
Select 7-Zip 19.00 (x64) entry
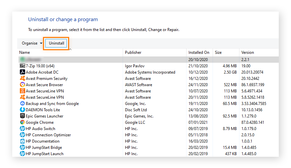tap(148, 66)
